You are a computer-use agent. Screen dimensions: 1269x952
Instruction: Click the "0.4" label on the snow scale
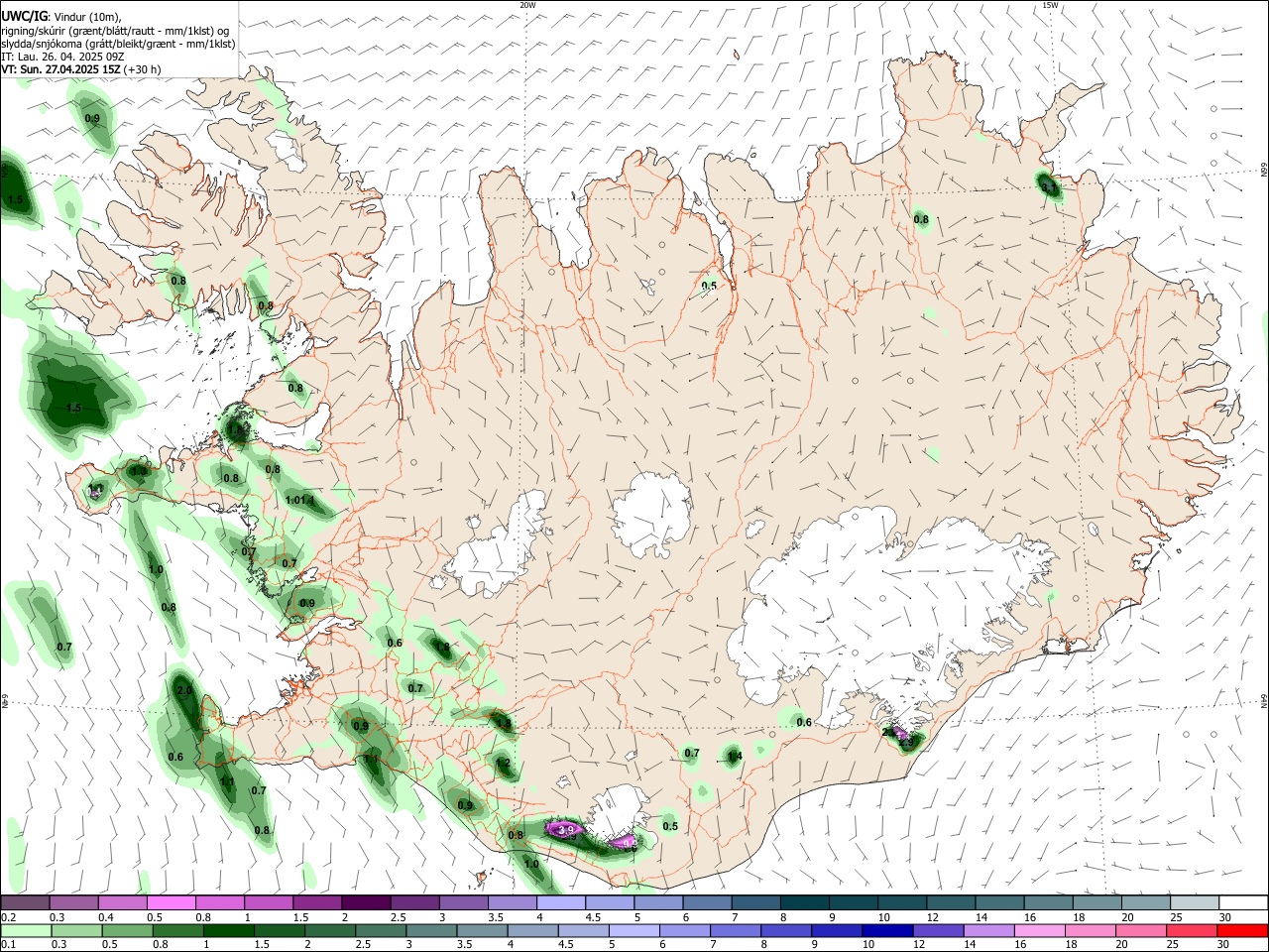click(106, 917)
